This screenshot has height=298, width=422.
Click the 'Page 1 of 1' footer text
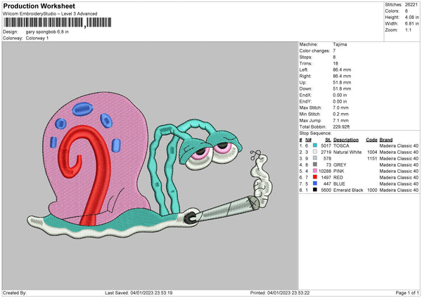click(407, 292)
